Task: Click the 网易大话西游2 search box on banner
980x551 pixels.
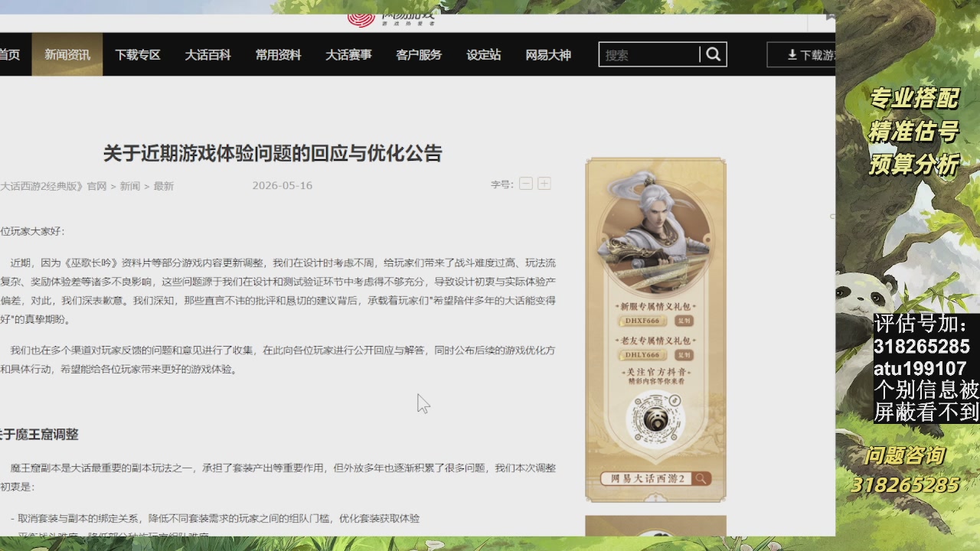Action: click(655, 479)
